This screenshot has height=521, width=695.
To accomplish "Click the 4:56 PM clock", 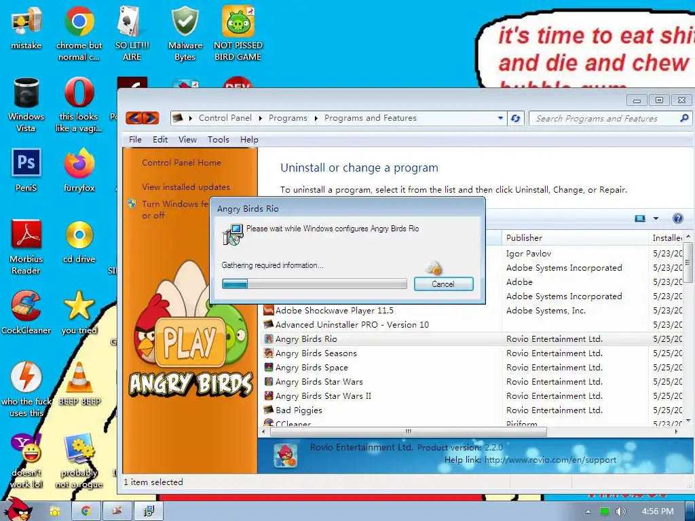I will (657, 512).
